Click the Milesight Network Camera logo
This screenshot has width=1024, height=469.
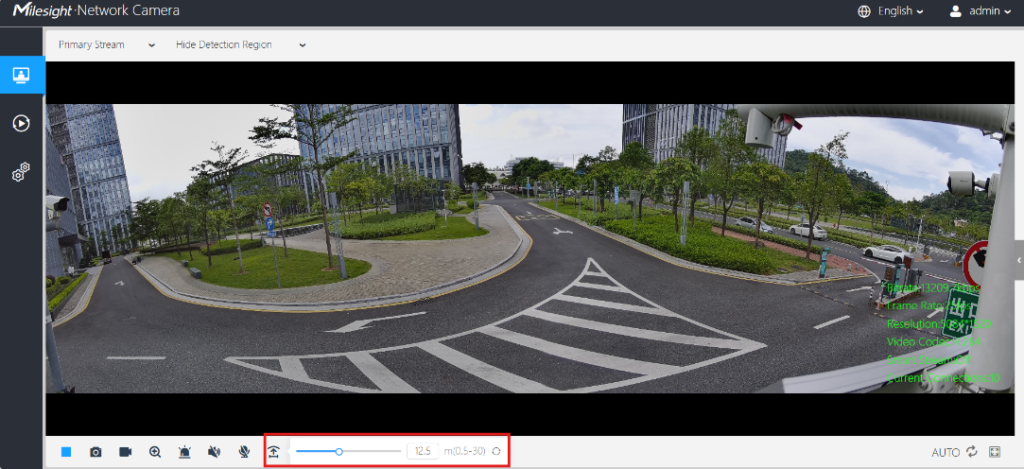pos(96,11)
